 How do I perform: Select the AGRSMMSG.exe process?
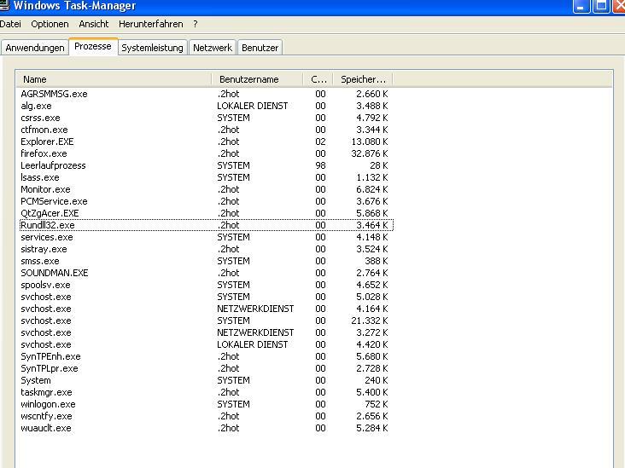pos(207,94)
